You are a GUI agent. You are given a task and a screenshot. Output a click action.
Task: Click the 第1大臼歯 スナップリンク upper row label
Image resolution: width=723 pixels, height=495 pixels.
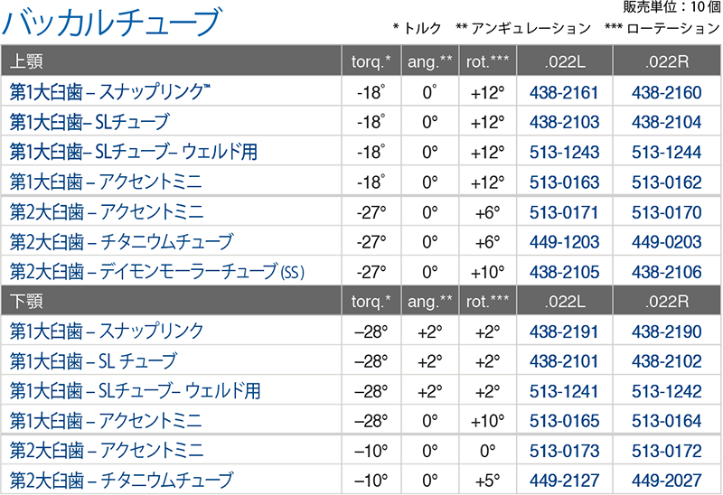tap(109, 92)
